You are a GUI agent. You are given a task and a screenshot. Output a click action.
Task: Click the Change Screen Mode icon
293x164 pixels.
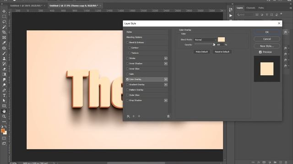tap(4, 143)
